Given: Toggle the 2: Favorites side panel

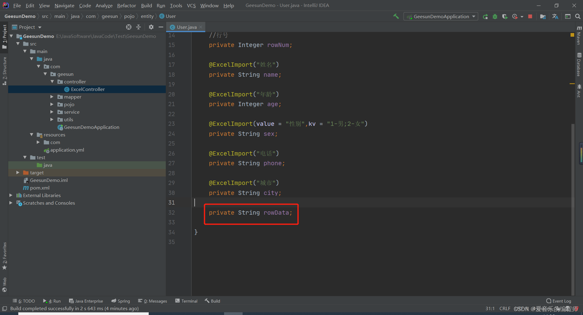Looking at the screenshot, I should [4, 256].
